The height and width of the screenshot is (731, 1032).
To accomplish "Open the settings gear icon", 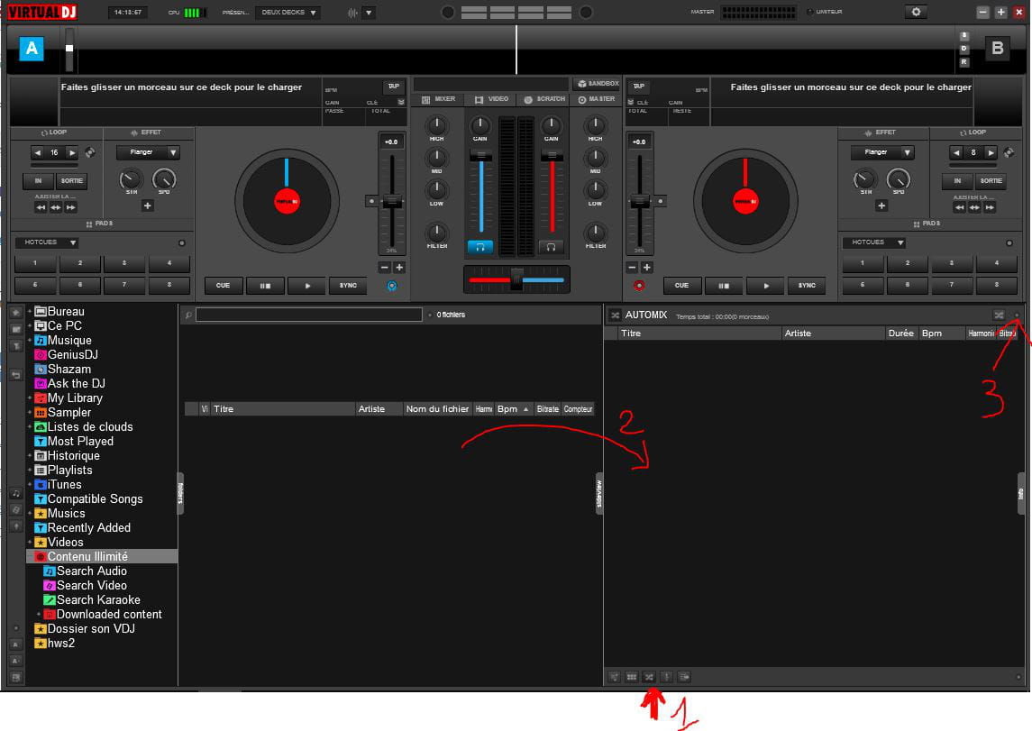I will pyautogui.click(x=916, y=12).
